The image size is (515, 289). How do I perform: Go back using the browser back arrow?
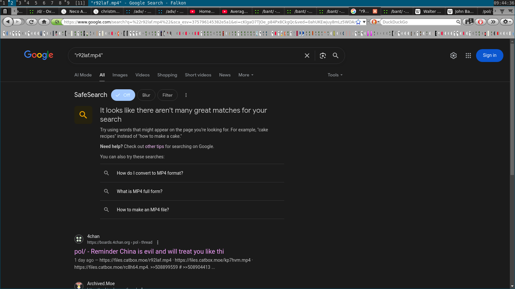pyautogui.click(x=8, y=22)
